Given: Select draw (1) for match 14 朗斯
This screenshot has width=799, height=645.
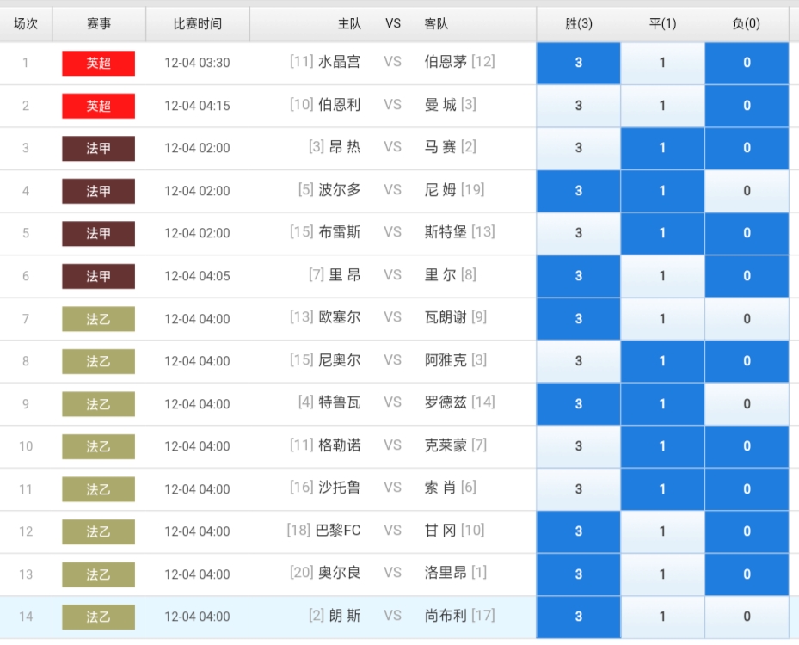Looking at the screenshot, I should point(662,617).
